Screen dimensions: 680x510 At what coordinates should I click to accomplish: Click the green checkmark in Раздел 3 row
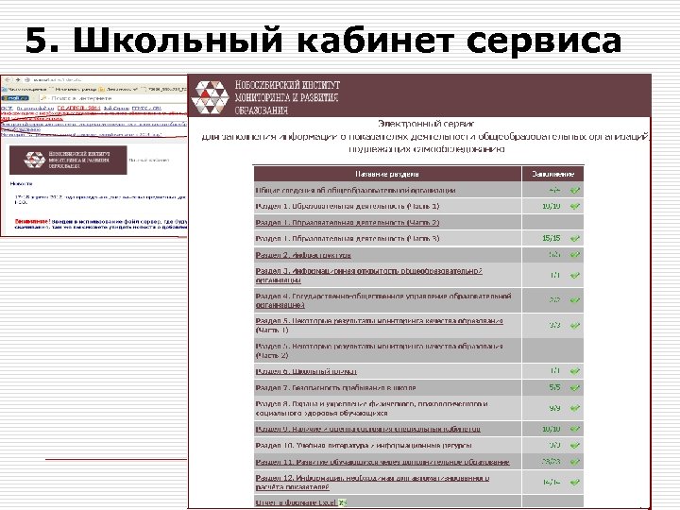click(x=574, y=276)
